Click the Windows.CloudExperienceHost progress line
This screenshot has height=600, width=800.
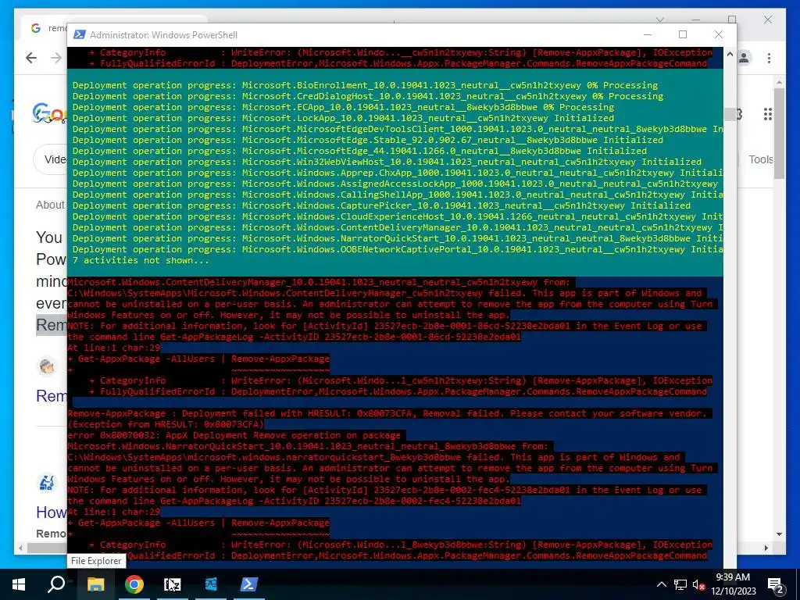click(x=398, y=216)
